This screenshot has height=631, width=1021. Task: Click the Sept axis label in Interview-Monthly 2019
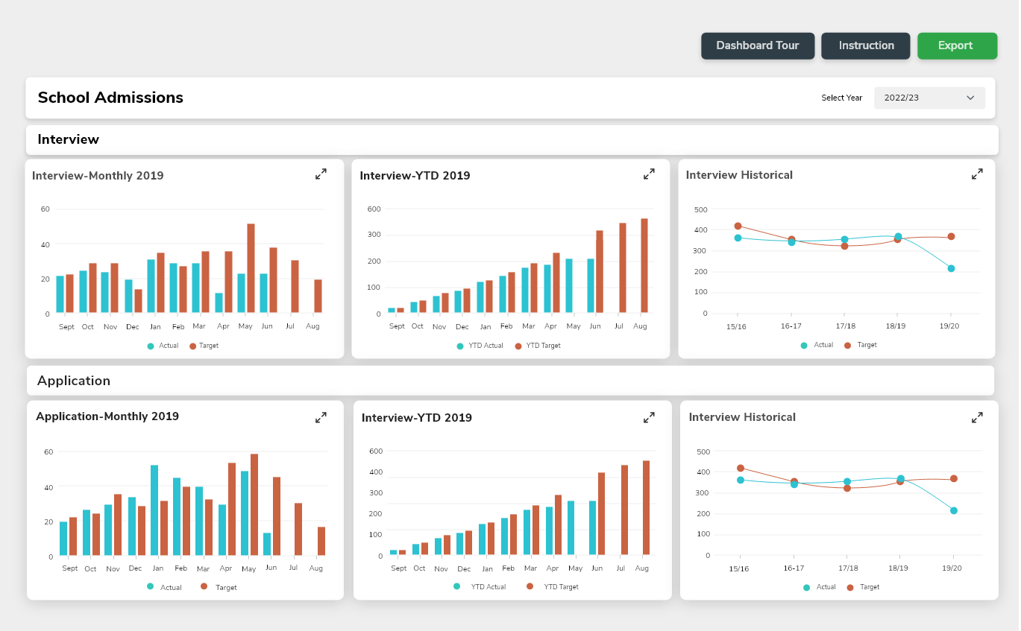click(66, 326)
